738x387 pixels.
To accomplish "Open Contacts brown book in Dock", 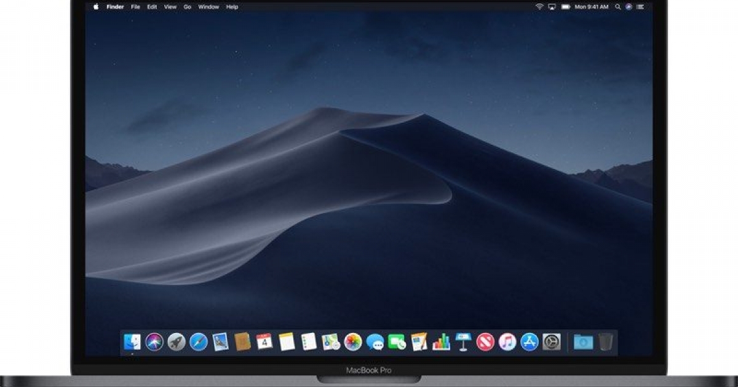I will [x=243, y=342].
